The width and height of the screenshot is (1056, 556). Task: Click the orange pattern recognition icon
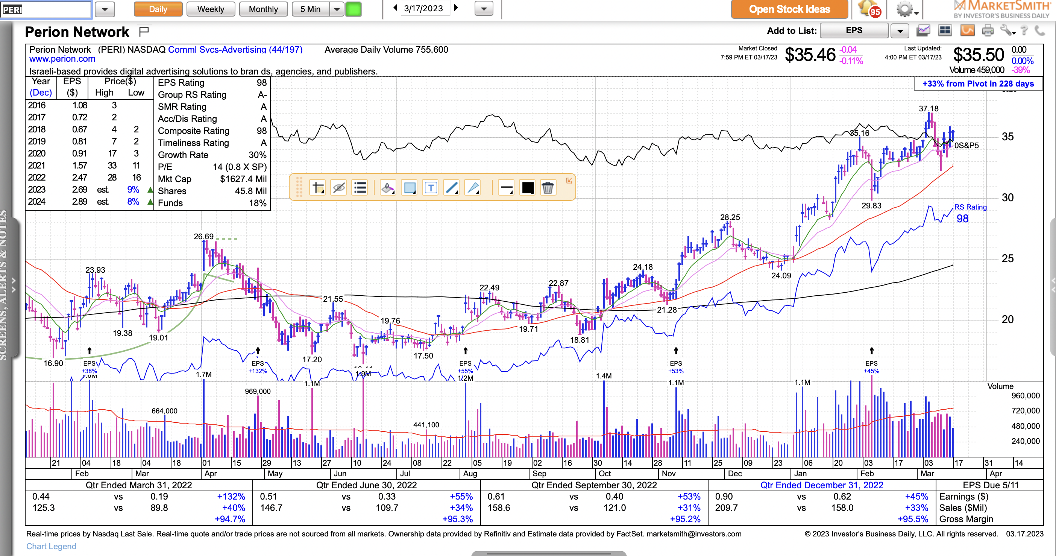pyautogui.click(x=967, y=30)
